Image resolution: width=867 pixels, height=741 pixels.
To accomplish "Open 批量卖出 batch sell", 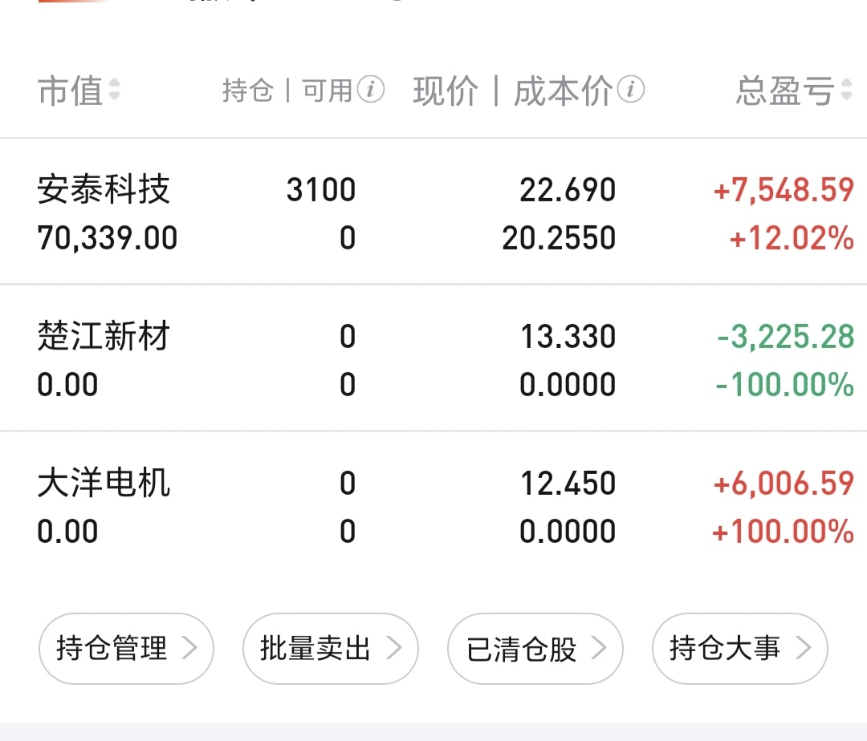I will click(330, 648).
